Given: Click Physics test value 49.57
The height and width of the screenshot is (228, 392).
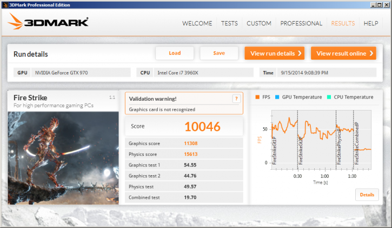Looking at the screenshot, I should pyautogui.click(x=190, y=186).
